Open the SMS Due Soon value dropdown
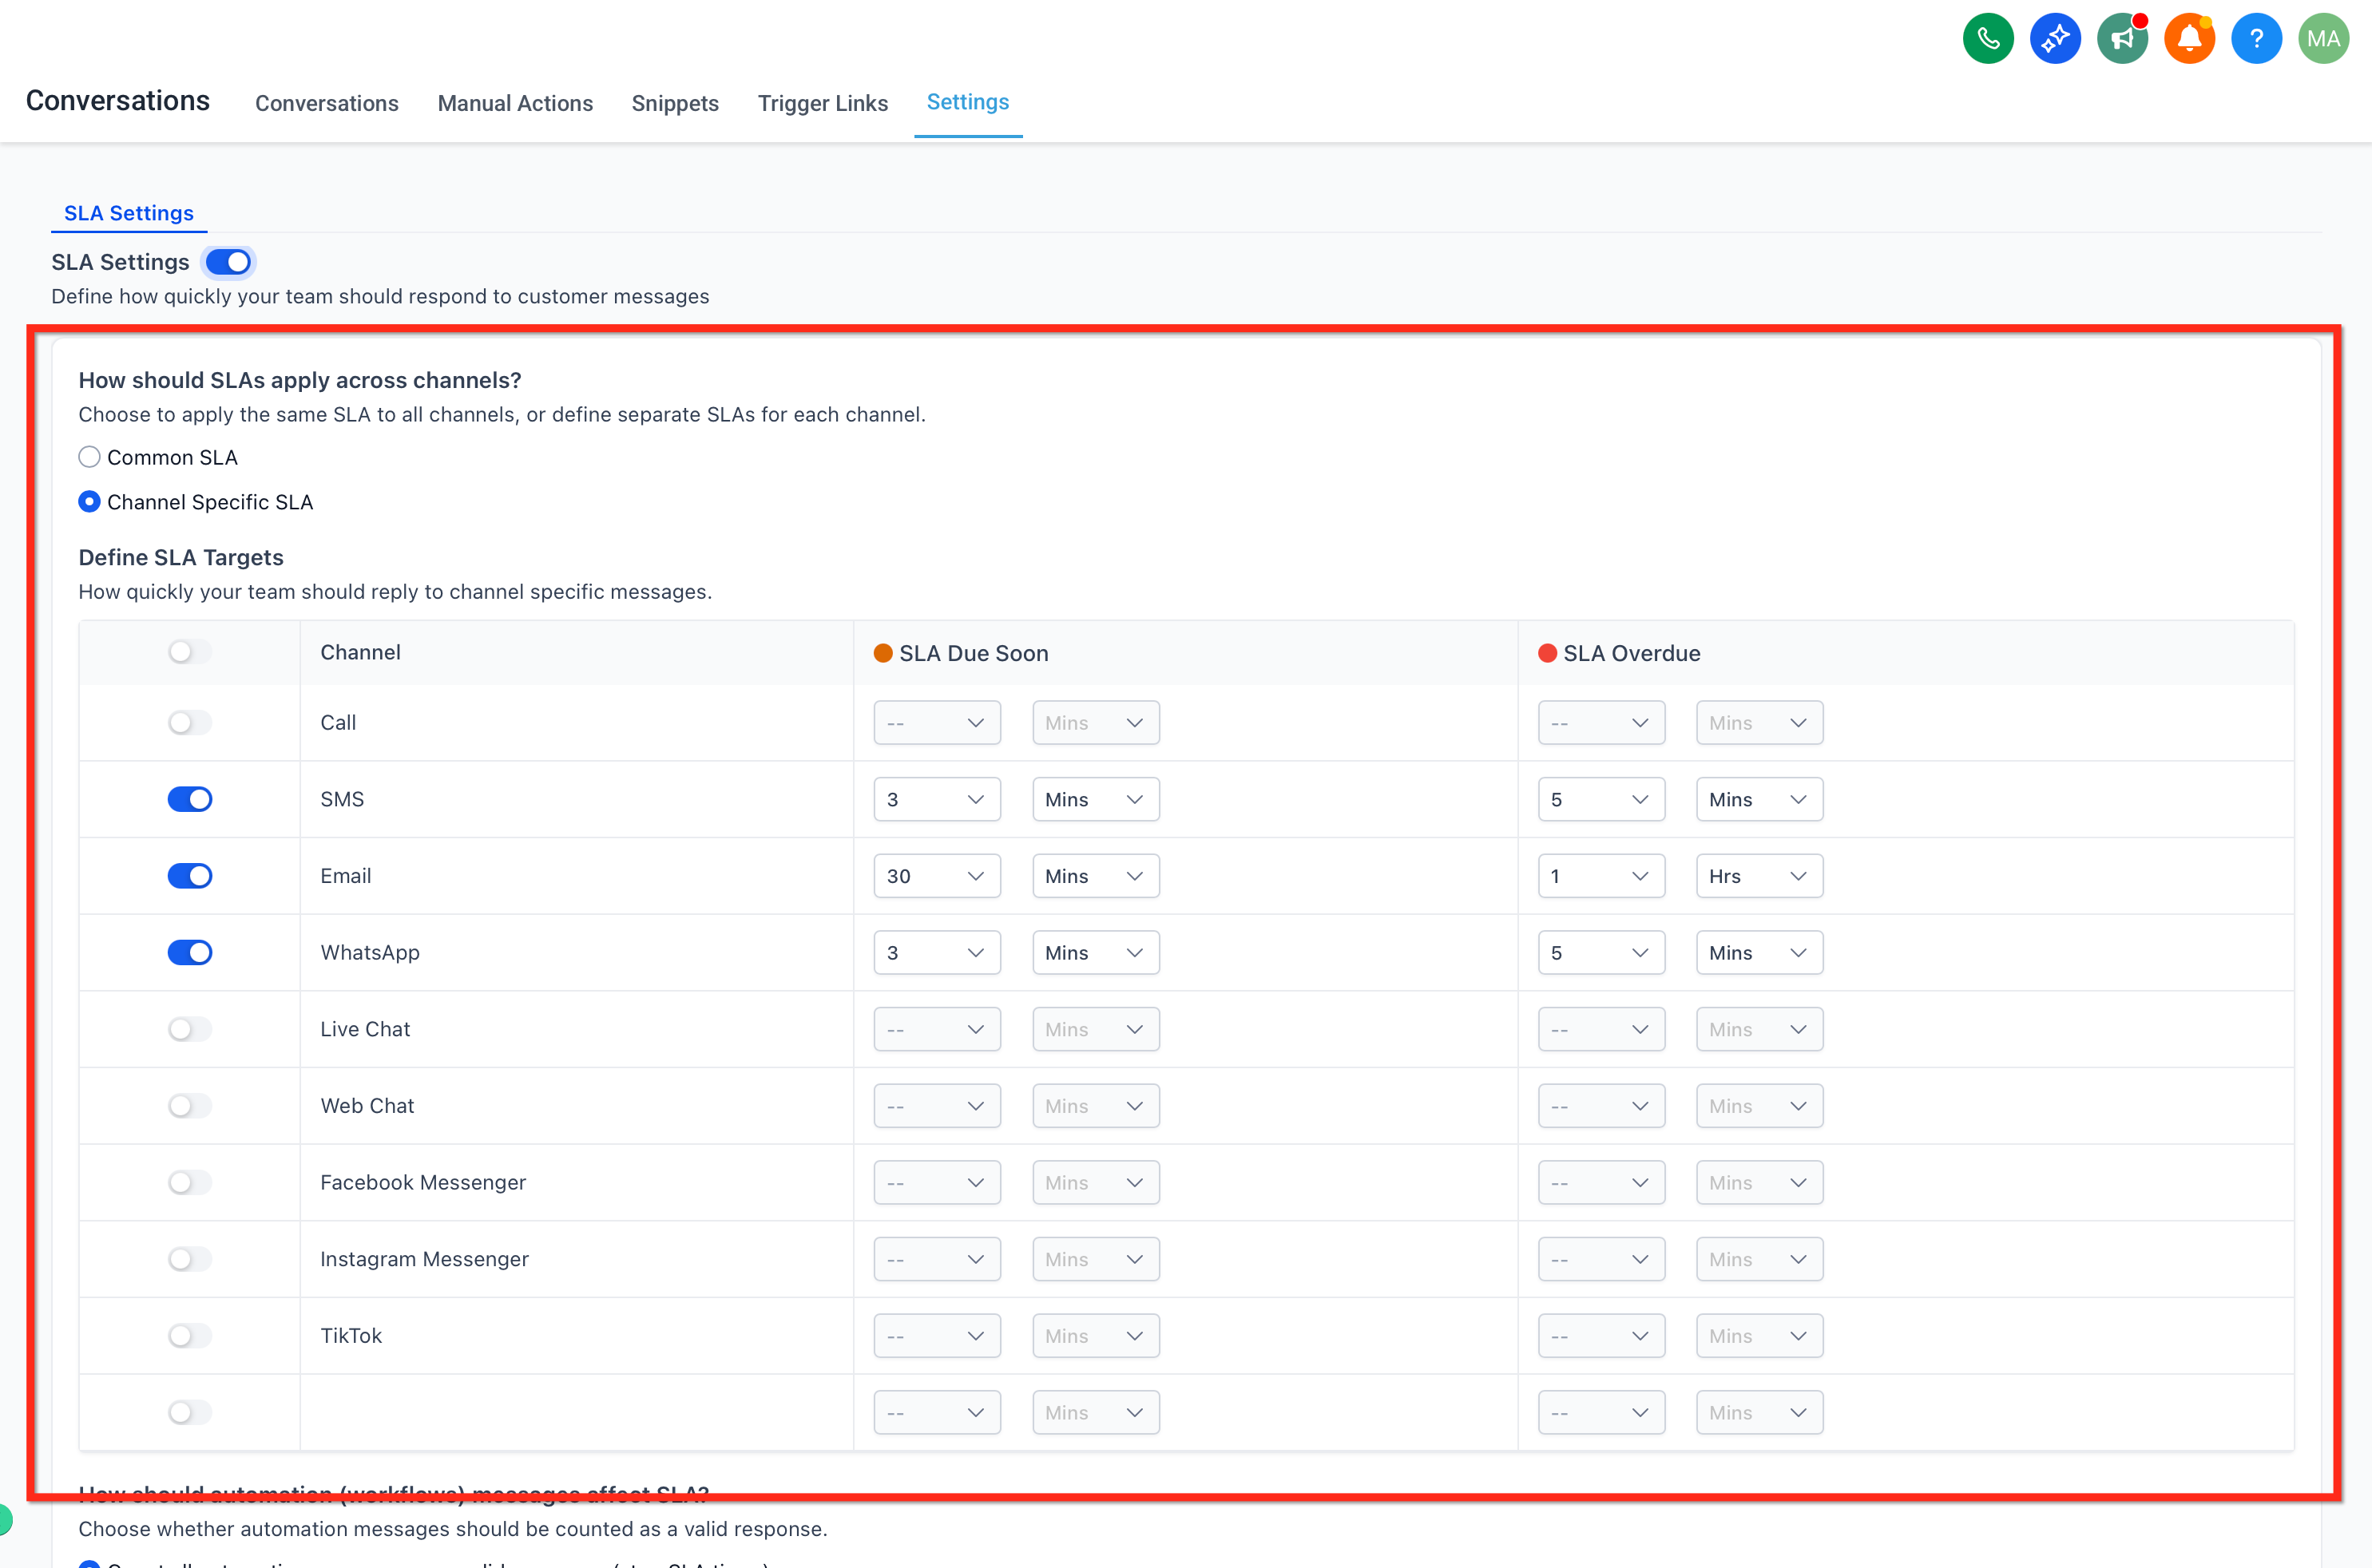This screenshot has height=1568, width=2372. tap(936, 799)
